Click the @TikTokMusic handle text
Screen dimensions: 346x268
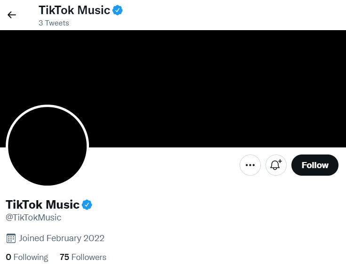[x=33, y=218]
